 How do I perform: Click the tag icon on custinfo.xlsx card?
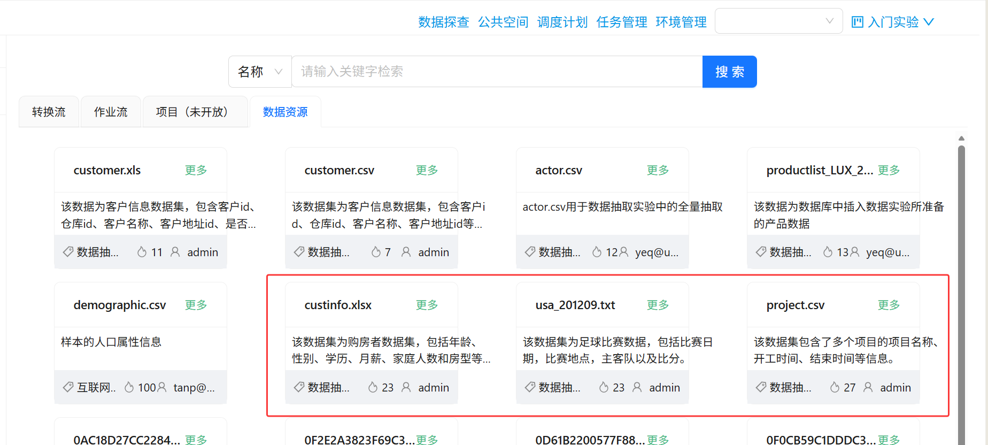click(299, 387)
